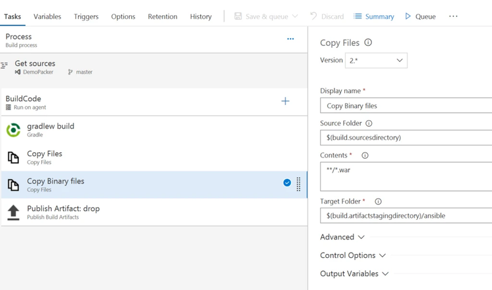Open the toolbar more actions ellipsis
Viewport: 492px width, 290px height.
pos(453,16)
